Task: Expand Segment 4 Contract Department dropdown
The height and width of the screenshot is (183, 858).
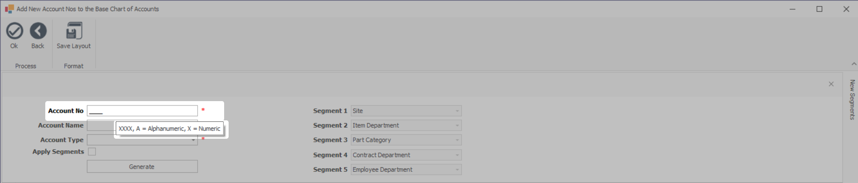Action: coord(457,155)
